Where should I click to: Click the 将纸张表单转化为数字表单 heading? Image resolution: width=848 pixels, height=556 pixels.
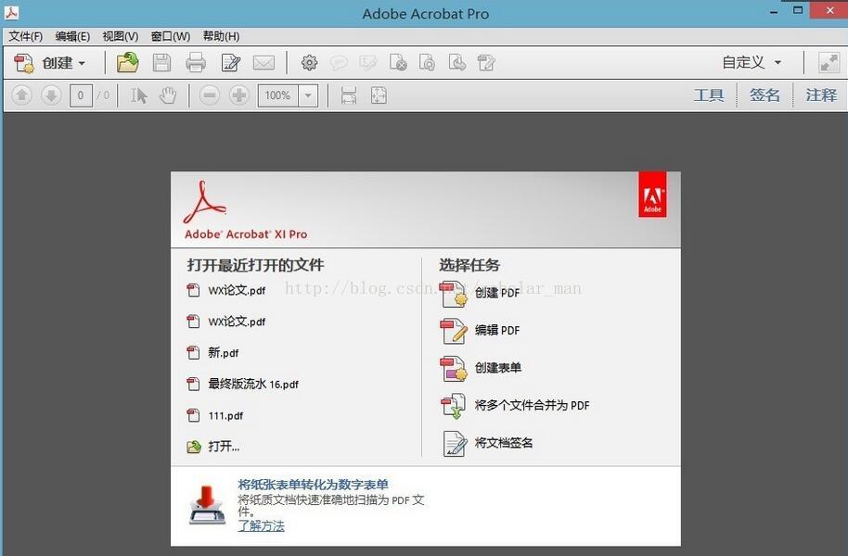(314, 485)
